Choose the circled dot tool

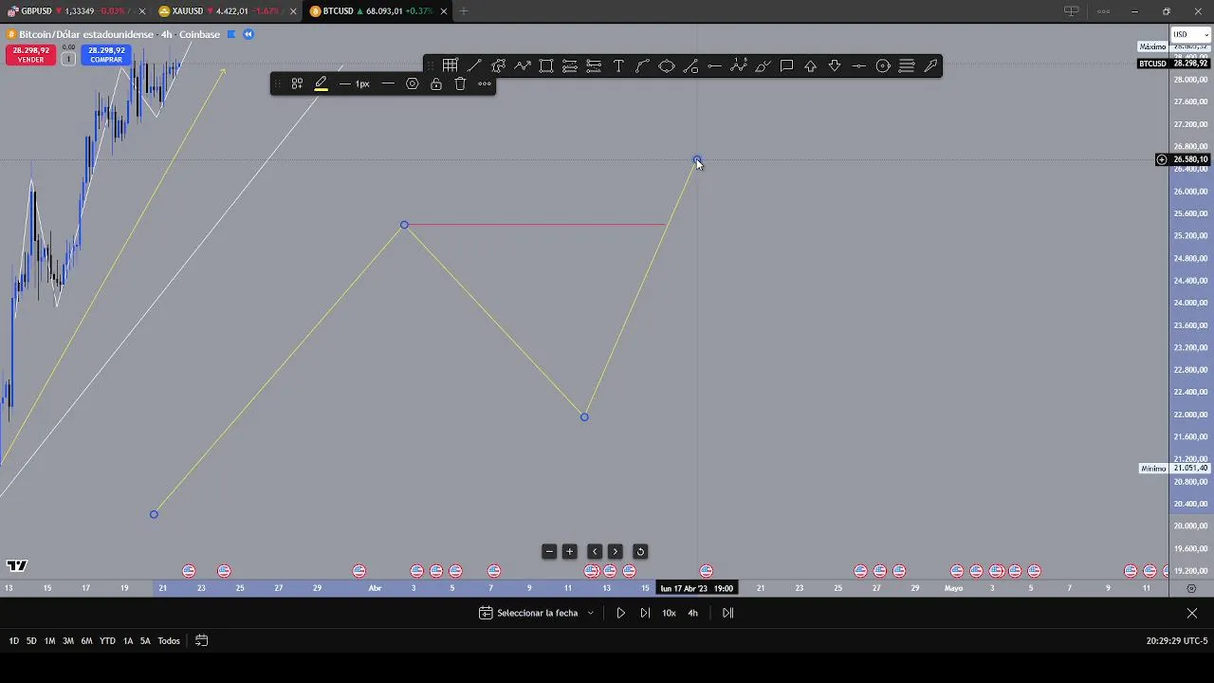coord(883,65)
